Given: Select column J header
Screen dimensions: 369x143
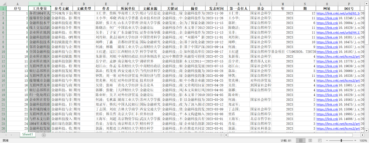Looking at the screenshot, I should pos(217,4).
